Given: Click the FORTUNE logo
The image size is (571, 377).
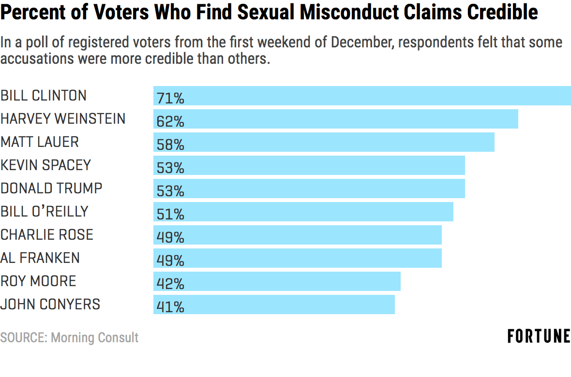Looking at the screenshot, I should pos(539,336).
